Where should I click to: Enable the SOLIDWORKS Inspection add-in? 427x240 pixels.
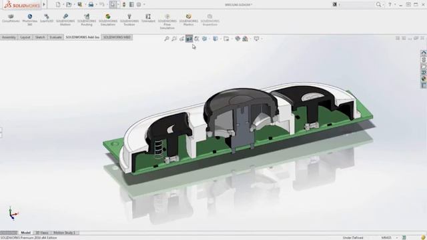coord(209,20)
